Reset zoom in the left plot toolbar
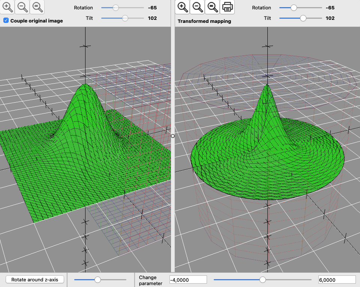The height and width of the screenshot is (287, 360). click(36, 7)
